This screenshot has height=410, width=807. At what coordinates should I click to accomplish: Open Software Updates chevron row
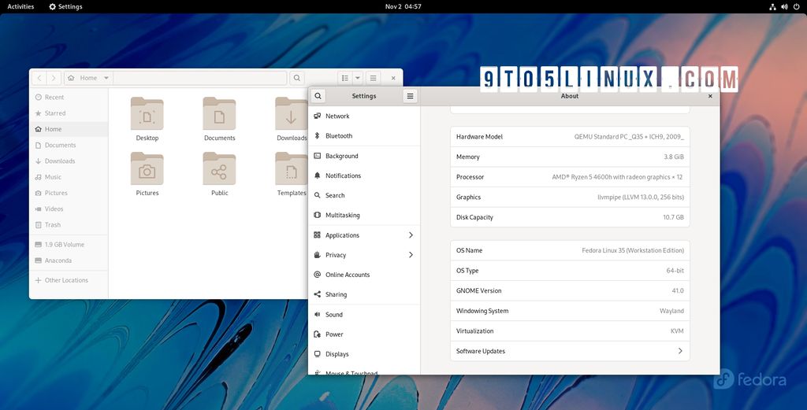click(x=570, y=352)
